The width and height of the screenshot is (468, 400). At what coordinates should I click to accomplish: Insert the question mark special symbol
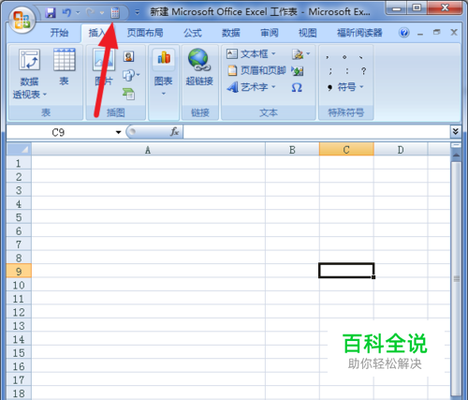point(363,71)
